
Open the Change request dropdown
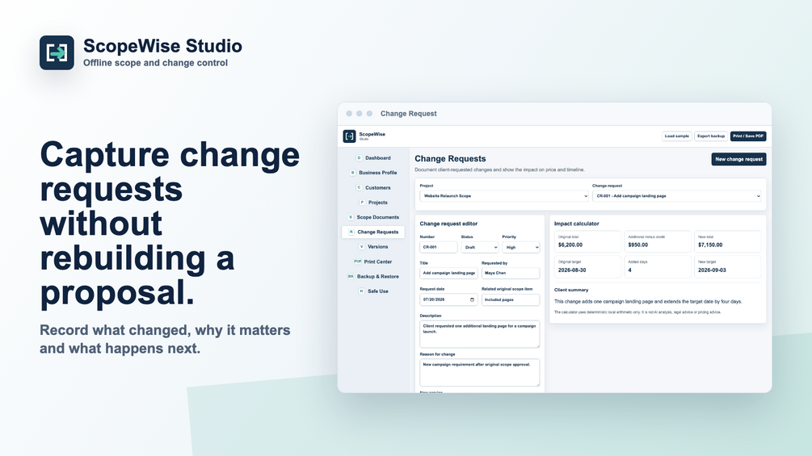click(677, 196)
